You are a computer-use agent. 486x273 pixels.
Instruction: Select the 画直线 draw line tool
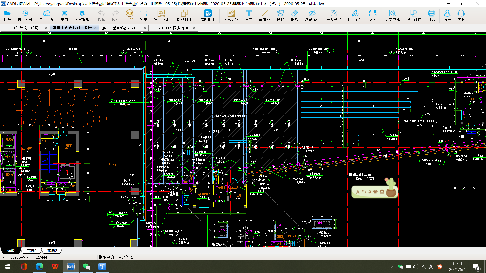point(265,16)
